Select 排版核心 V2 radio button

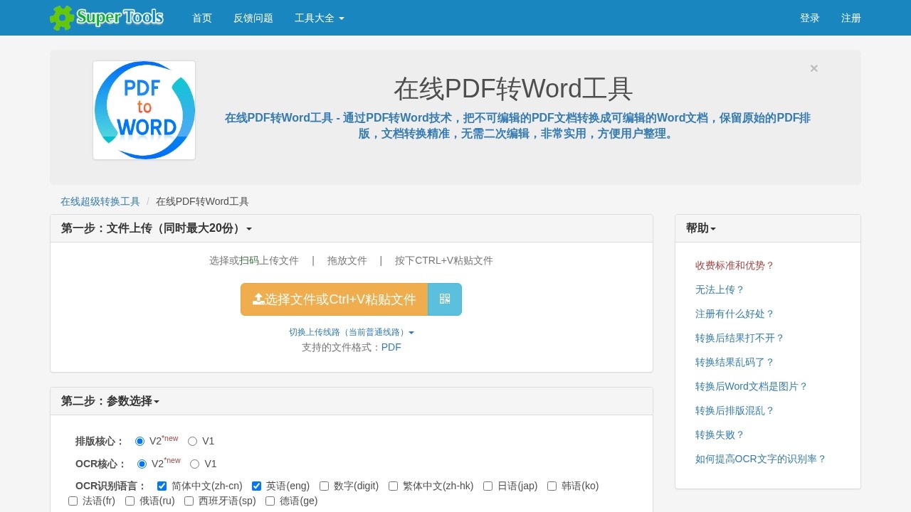click(139, 442)
